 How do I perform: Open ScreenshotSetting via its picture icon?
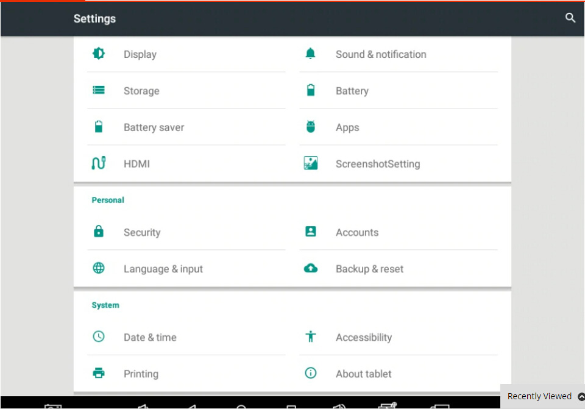(x=310, y=163)
